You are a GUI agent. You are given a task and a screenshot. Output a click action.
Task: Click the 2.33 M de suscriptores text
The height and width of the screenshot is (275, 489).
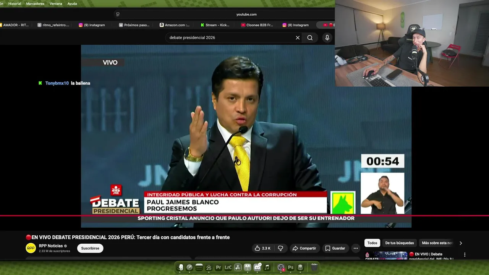pos(54,251)
